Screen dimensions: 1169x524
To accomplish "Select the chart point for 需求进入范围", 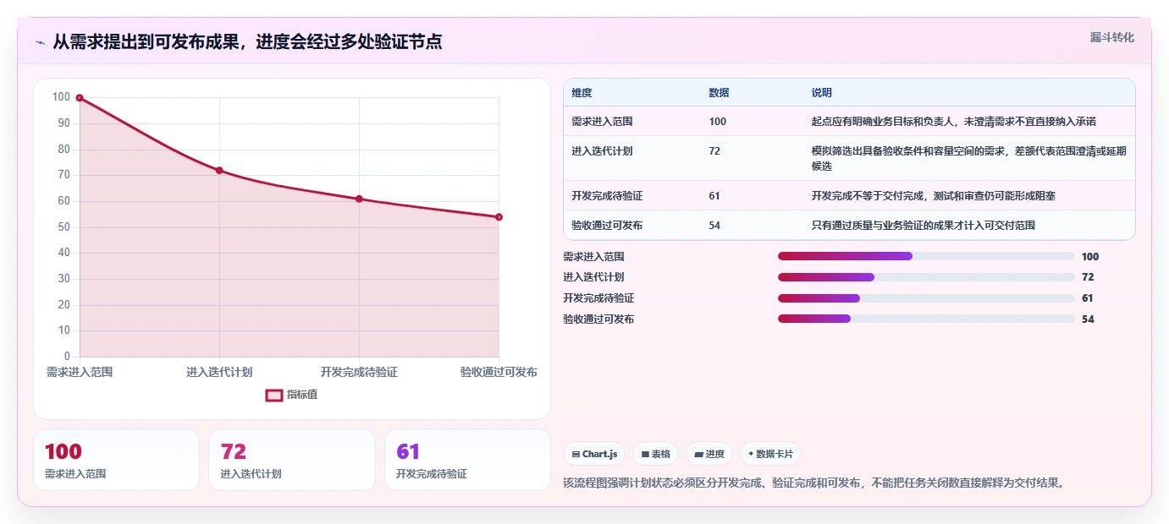I will 80,98.
